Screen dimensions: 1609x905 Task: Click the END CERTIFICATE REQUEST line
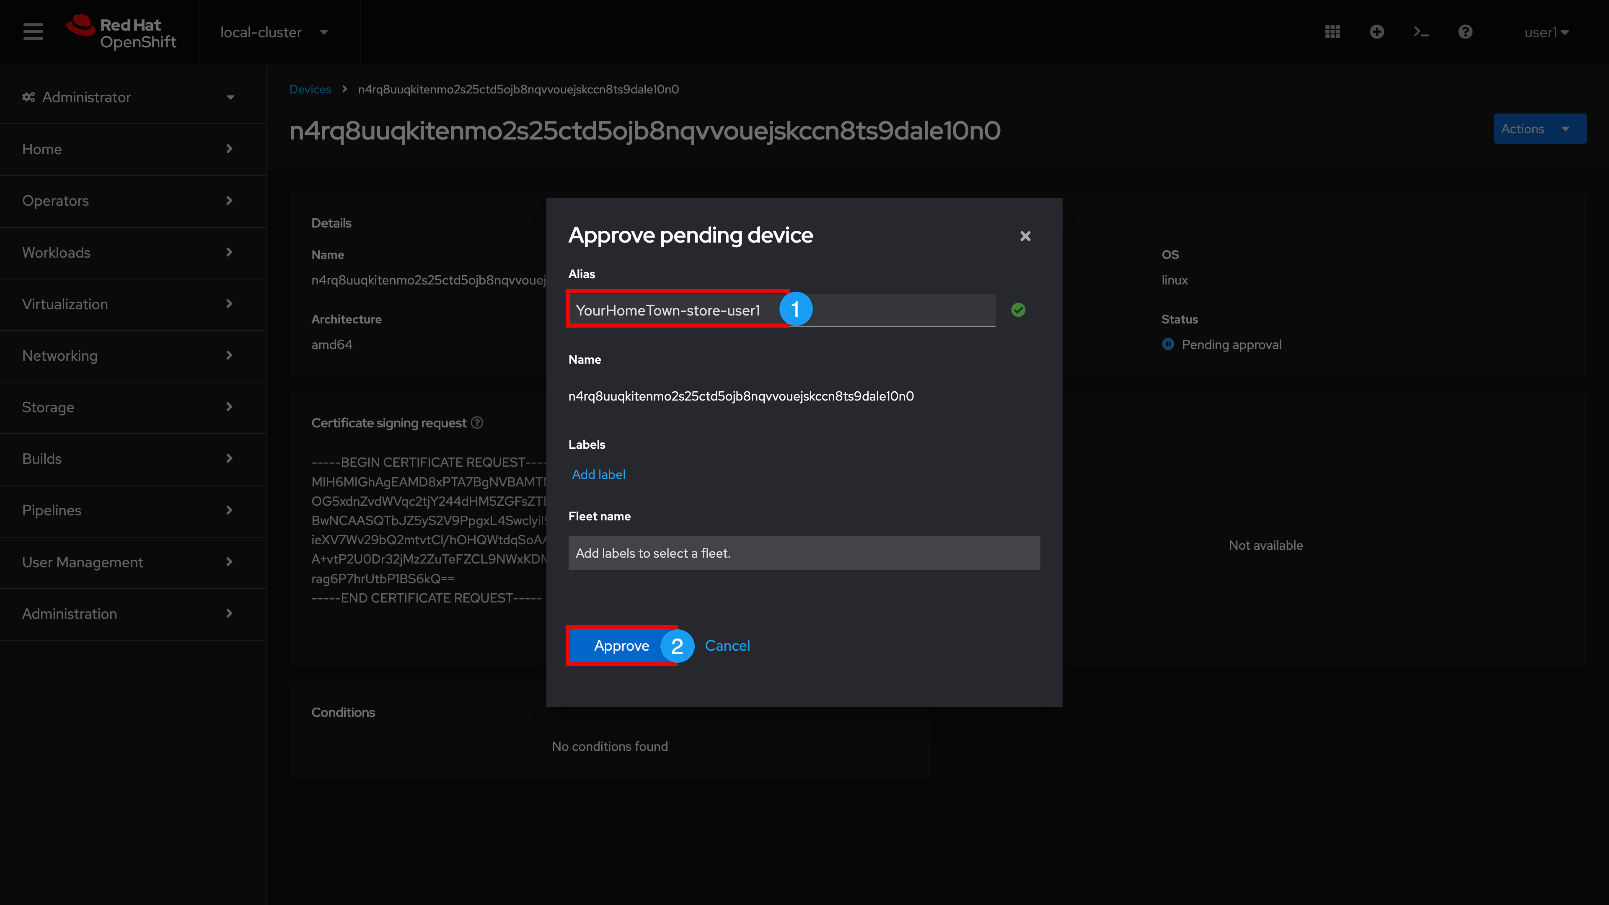427,598
